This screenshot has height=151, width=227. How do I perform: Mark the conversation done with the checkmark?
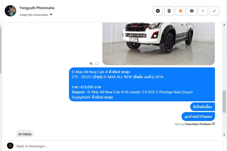click(x=214, y=11)
